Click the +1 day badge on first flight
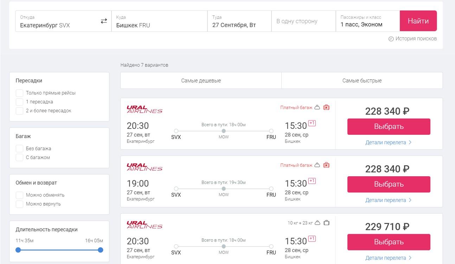Image resolution: width=455 pixels, height=264 pixels. pos(312,123)
